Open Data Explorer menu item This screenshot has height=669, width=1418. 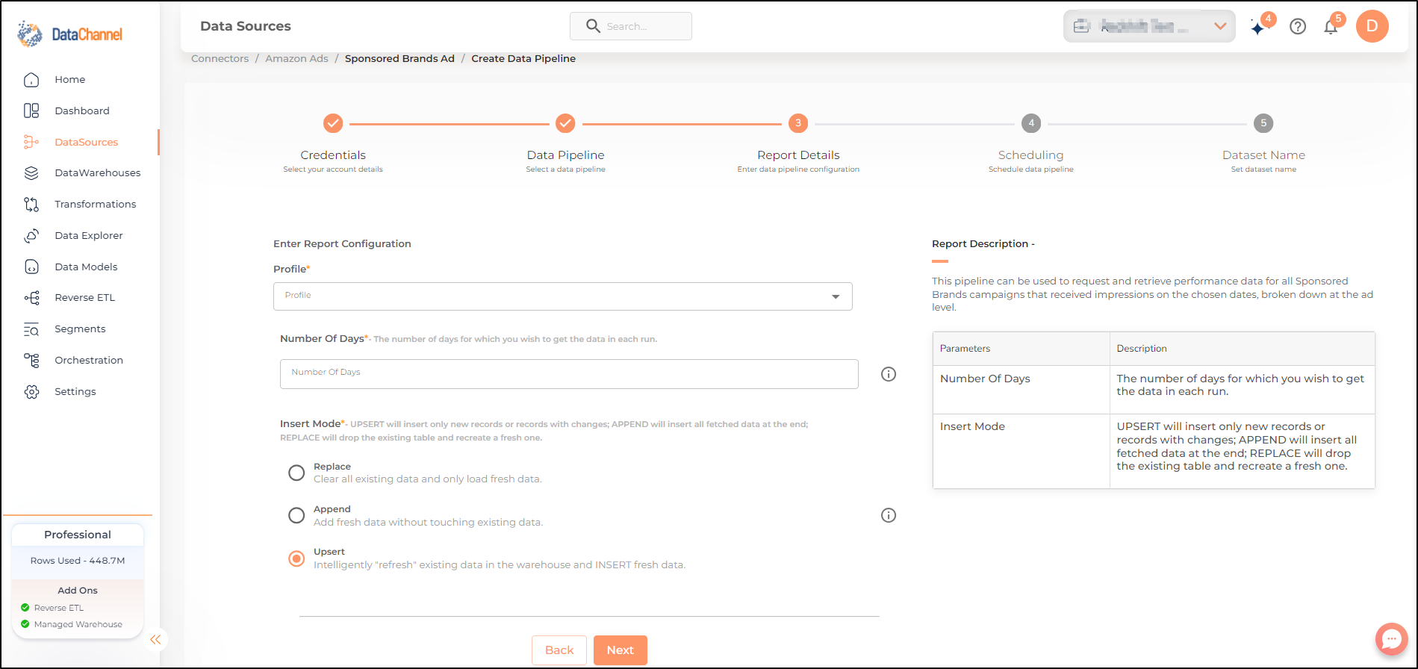(89, 236)
